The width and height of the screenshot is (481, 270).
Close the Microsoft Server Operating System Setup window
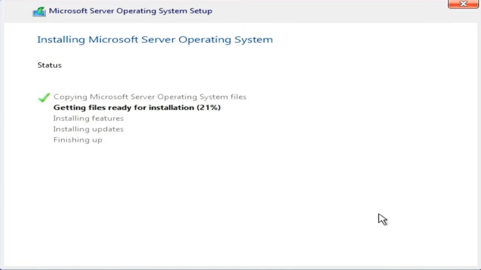pos(463,4)
